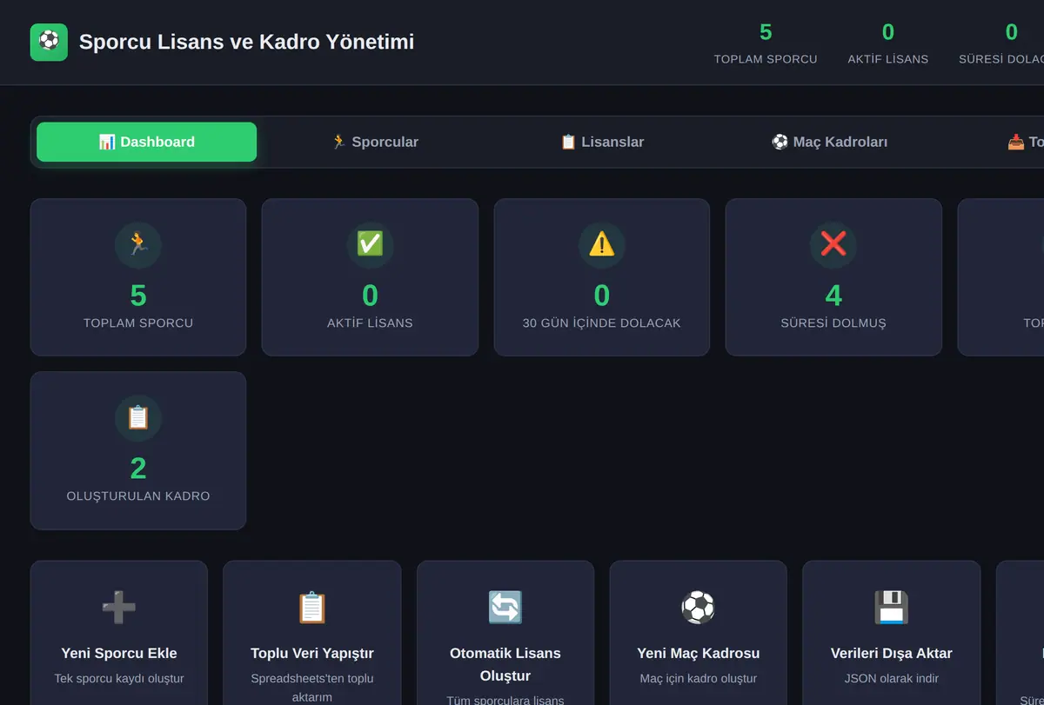The image size is (1044, 705).
Task: Choose the Toplu Veri Yapıştır action title
Action: 312,654
